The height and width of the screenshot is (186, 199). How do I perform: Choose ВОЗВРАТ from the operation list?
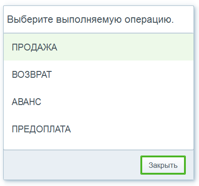click(99, 74)
